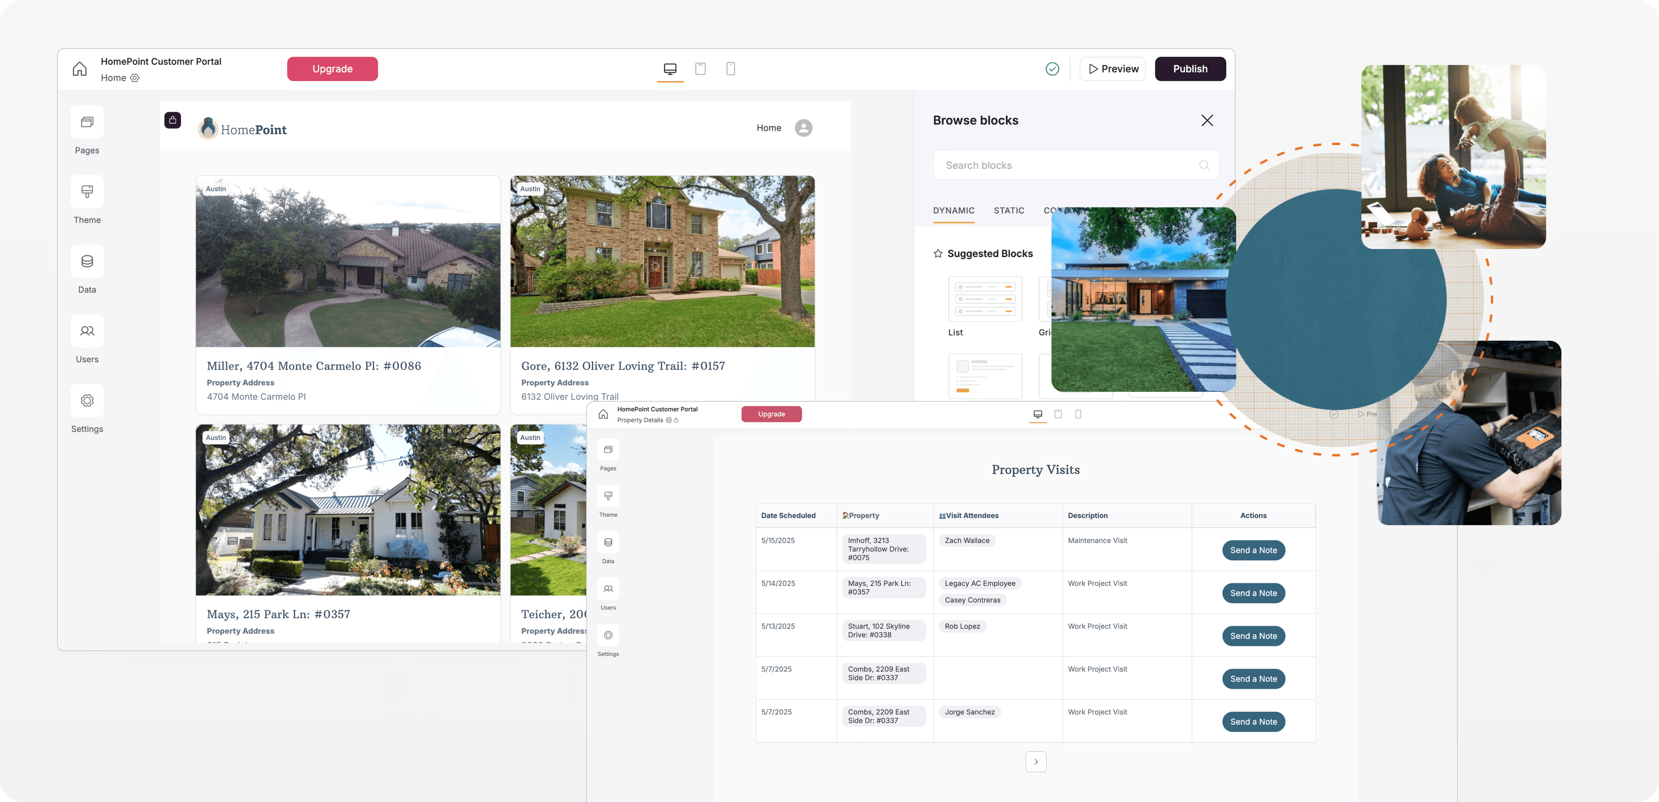Click the red Upgrade button
1659x802 pixels.
(x=332, y=69)
